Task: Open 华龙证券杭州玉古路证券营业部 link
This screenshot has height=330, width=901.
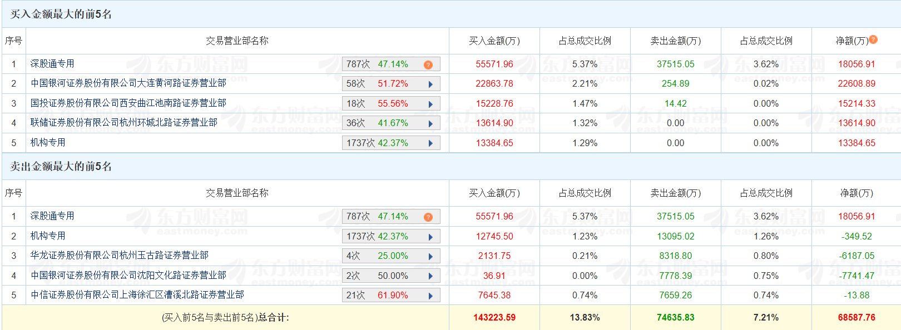Action: pos(120,256)
